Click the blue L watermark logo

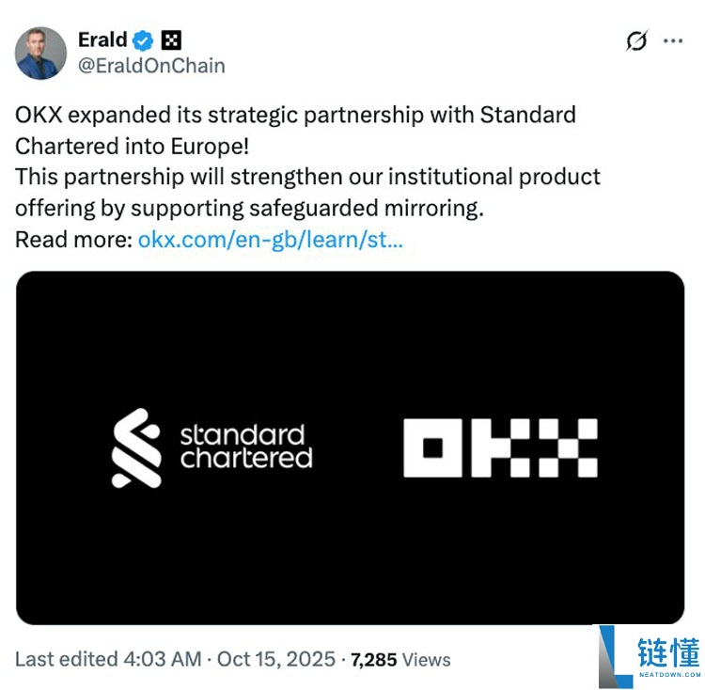pos(613,655)
